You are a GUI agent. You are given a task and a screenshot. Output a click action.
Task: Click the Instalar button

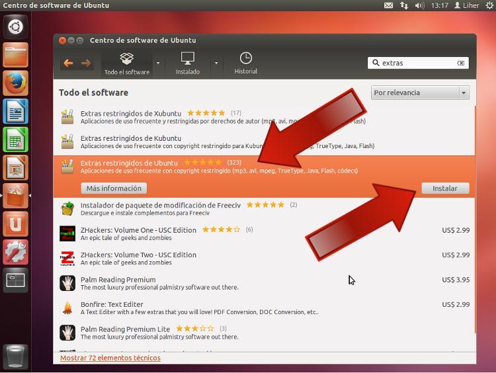coord(445,188)
